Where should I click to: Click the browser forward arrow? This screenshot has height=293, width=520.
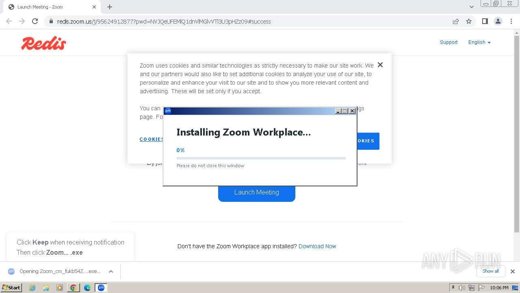(22, 21)
